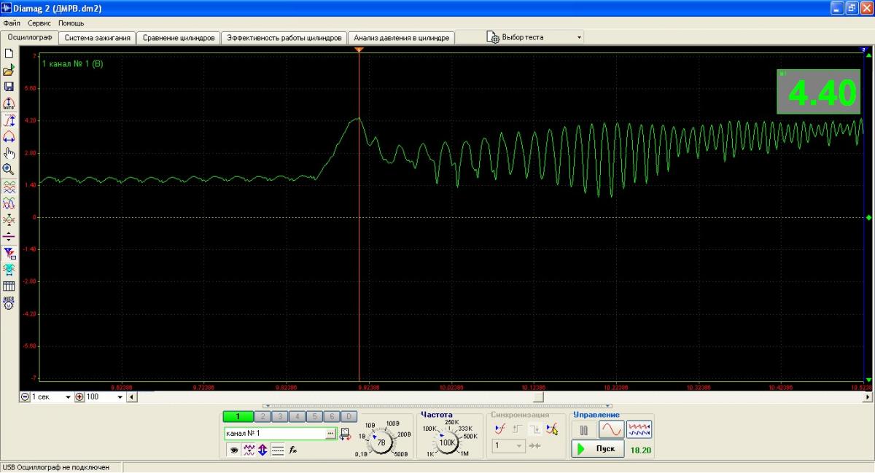Switch to the Система зажигания tab
The image size is (875, 473).
pos(98,38)
